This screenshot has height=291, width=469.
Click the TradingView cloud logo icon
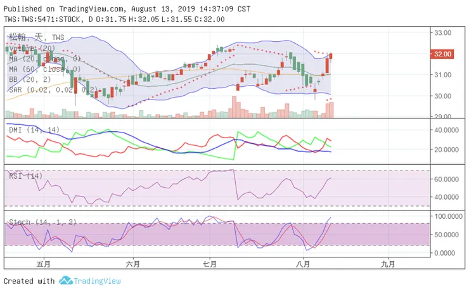pos(66,280)
